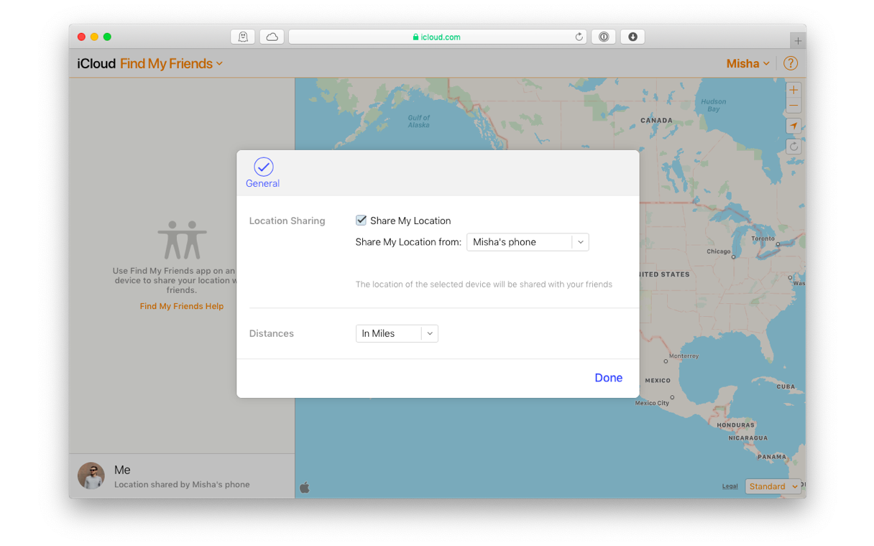Click the PANAMA label on the map

pos(772,457)
